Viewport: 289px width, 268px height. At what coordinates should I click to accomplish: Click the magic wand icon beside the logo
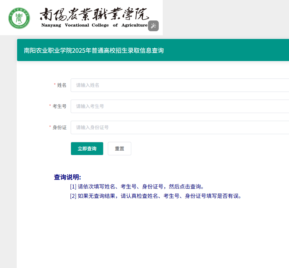(x=153, y=26)
